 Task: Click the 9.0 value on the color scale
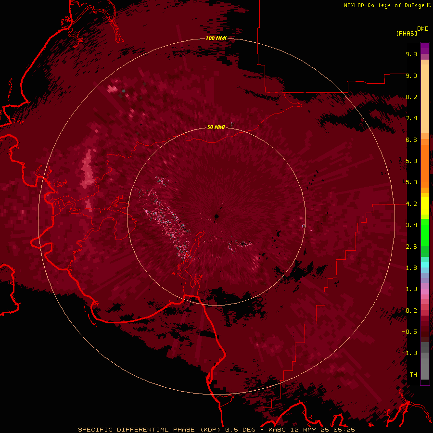coord(411,76)
